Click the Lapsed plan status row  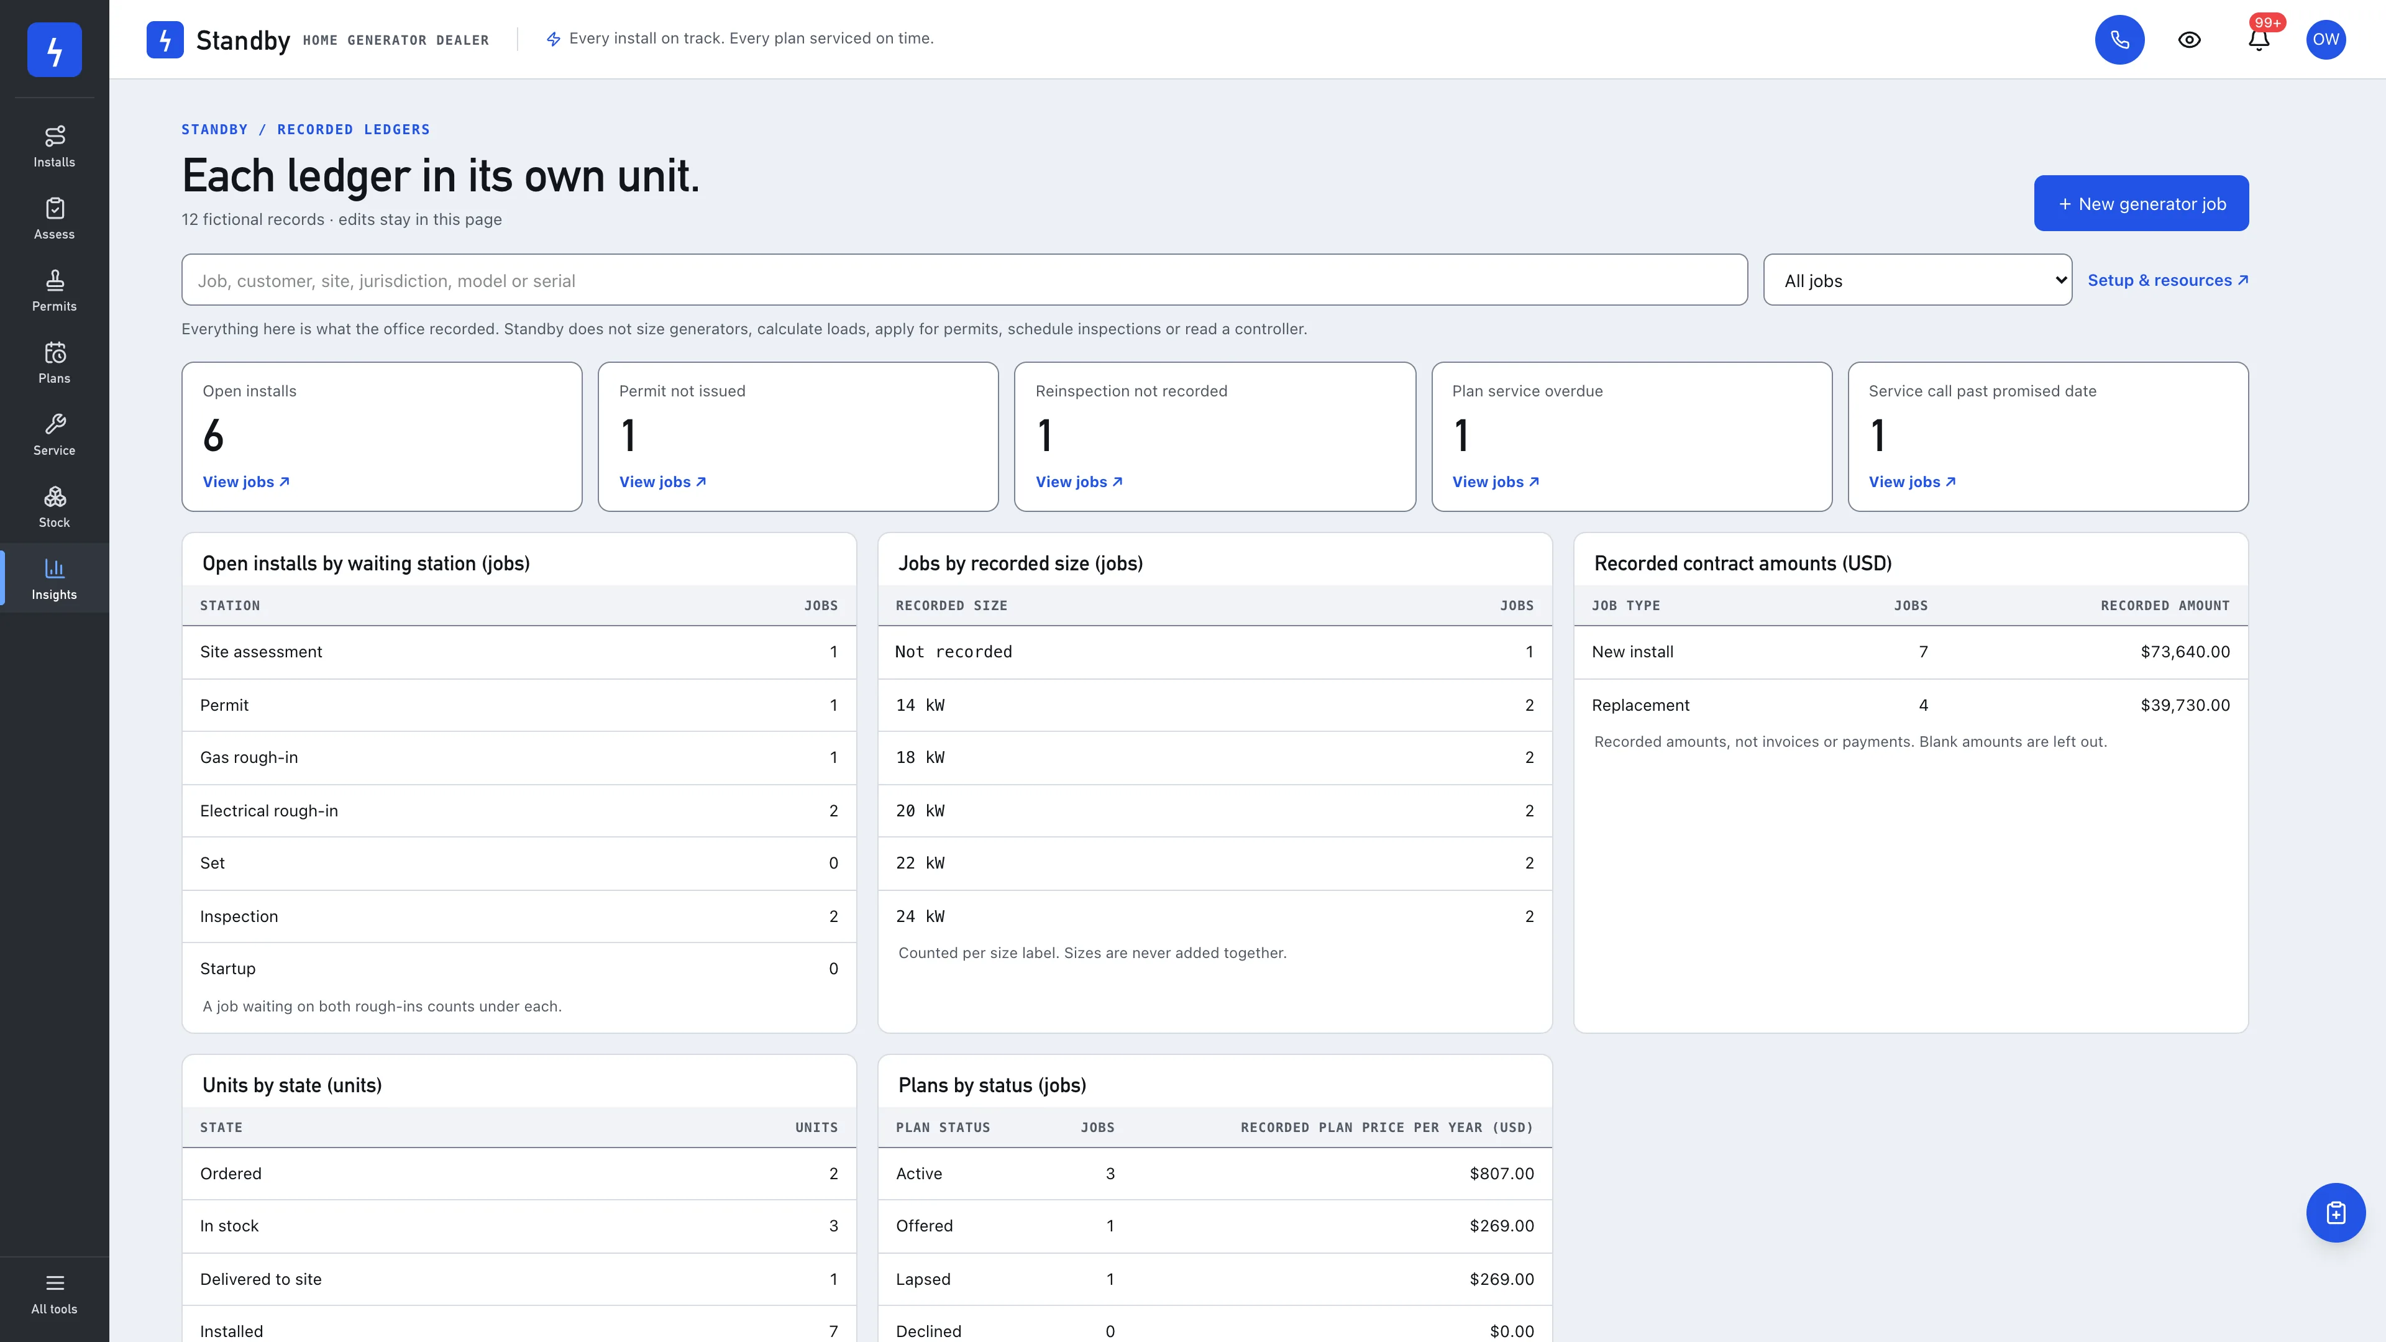pos(1214,1279)
